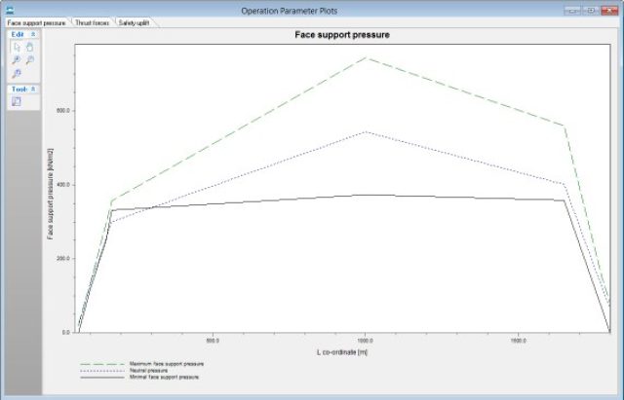Click the 0.0 tick on the pressure axis
Screen dimensions: 624x400
(66, 333)
